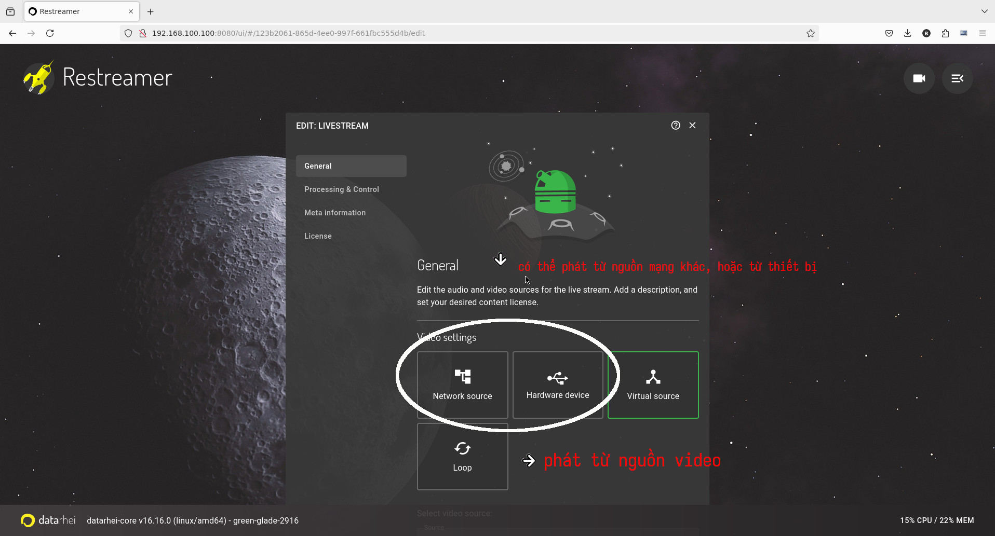This screenshot has height=536, width=995.
Task: Select the Loop video source
Action: (x=462, y=457)
